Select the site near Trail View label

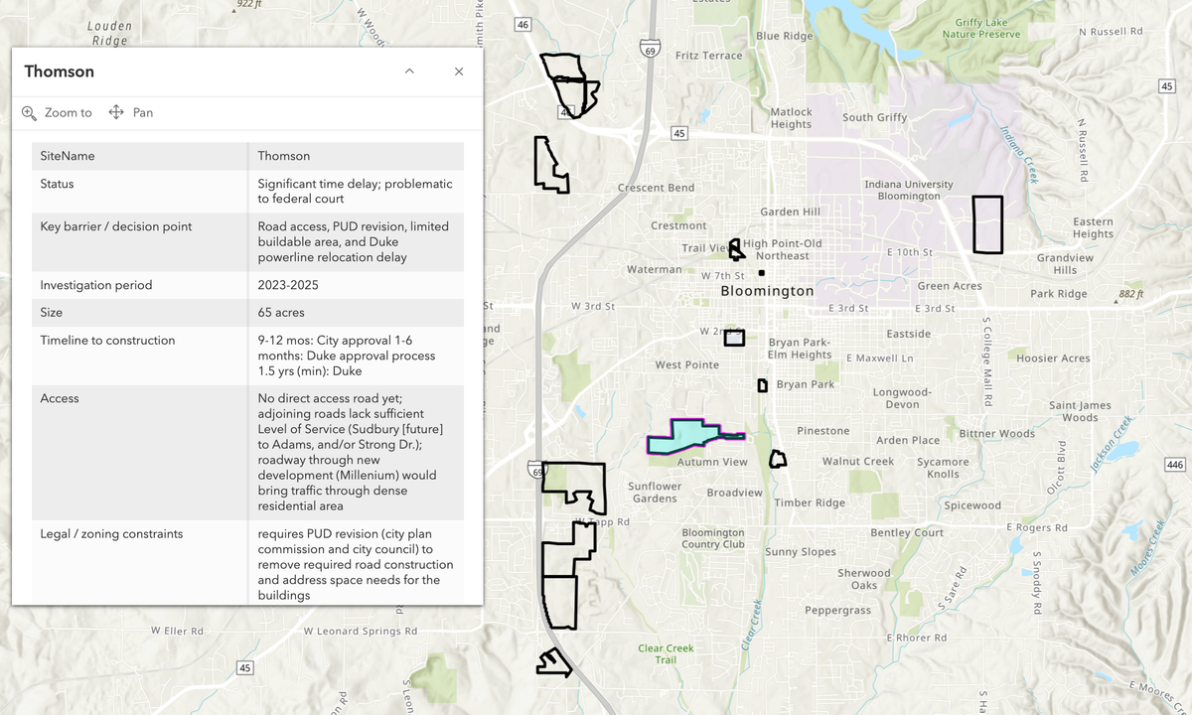[736, 249]
